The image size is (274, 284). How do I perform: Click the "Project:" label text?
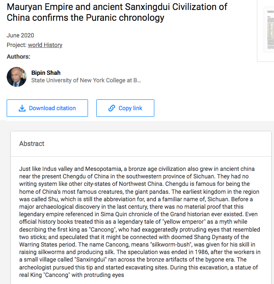(16, 45)
